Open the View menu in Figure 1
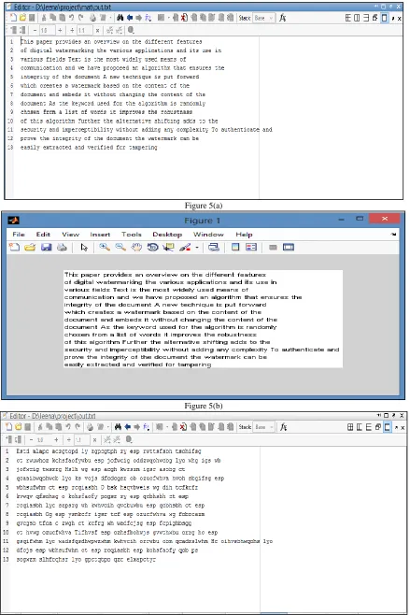Image resolution: width=410 pixels, height=615 pixels. pyautogui.click(x=71, y=235)
